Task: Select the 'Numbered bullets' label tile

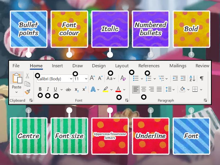Action: pos(150,29)
